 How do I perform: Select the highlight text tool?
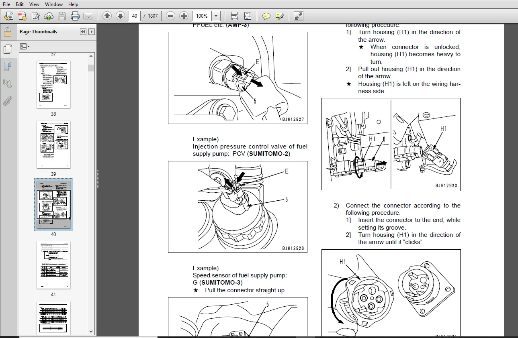[x=280, y=16]
